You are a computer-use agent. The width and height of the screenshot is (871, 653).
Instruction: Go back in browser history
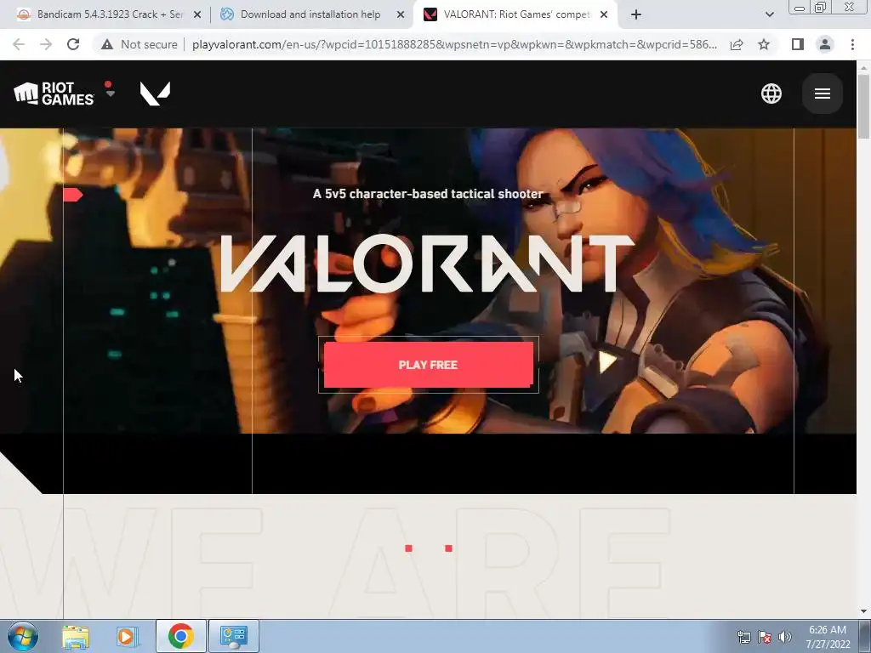(x=19, y=44)
